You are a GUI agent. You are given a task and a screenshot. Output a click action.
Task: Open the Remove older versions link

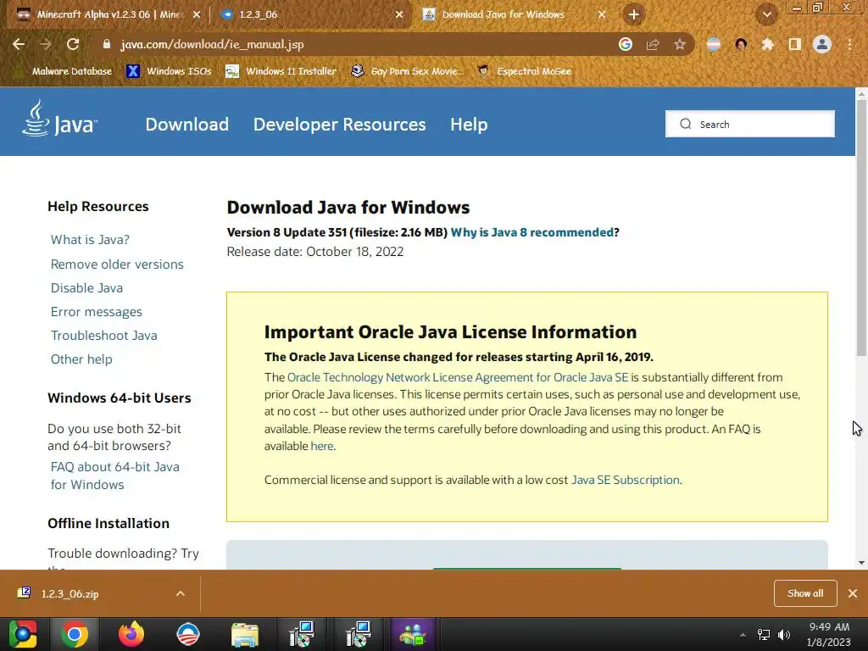[117, 264]
